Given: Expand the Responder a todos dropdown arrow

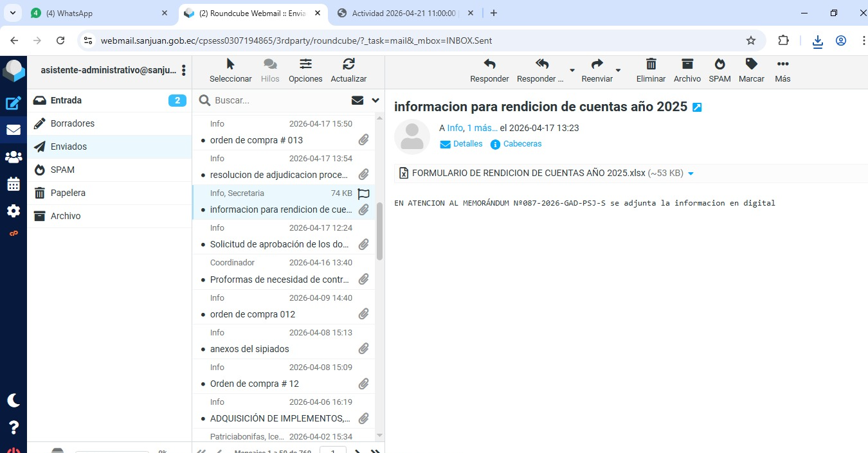Looking at the screenshot, I should coord(572,70).
